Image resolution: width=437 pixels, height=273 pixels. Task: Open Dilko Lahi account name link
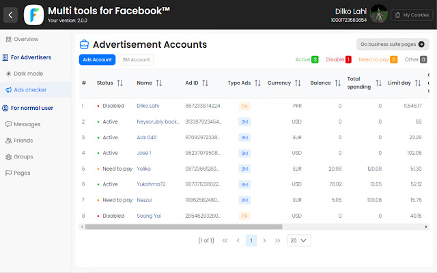pos(148,106)
